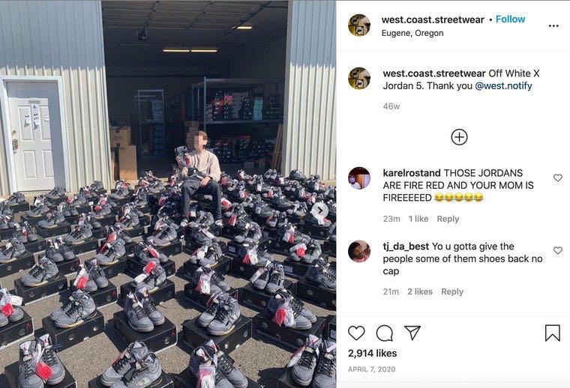
Task: Open the tj_da_best username link
Action: click(x=406, y=246)
